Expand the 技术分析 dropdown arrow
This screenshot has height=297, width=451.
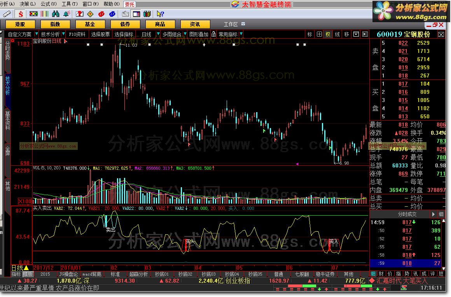(63, 34)
